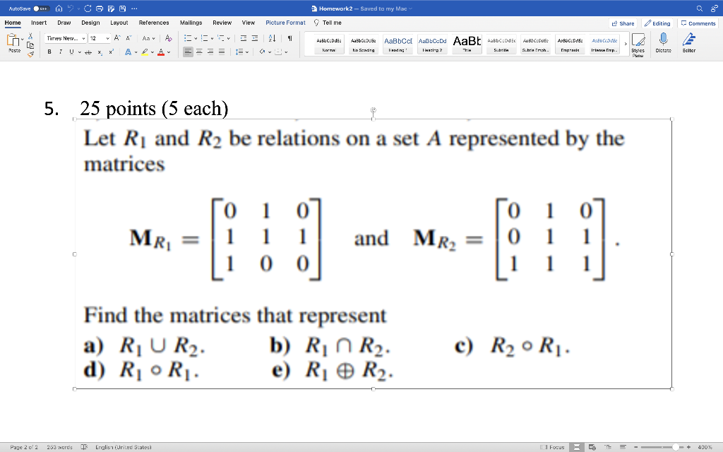Select the subscript formatting icon
723x452 pixels.
tap(100, 51)
